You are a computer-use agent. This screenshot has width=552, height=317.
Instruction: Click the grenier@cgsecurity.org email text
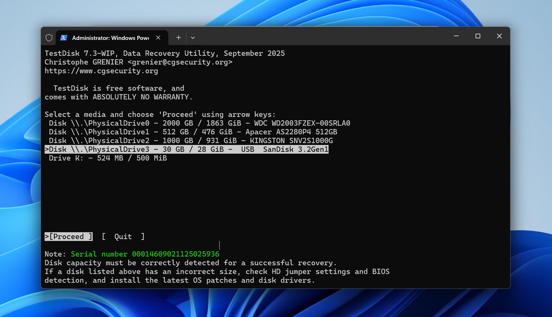[180, 62]
